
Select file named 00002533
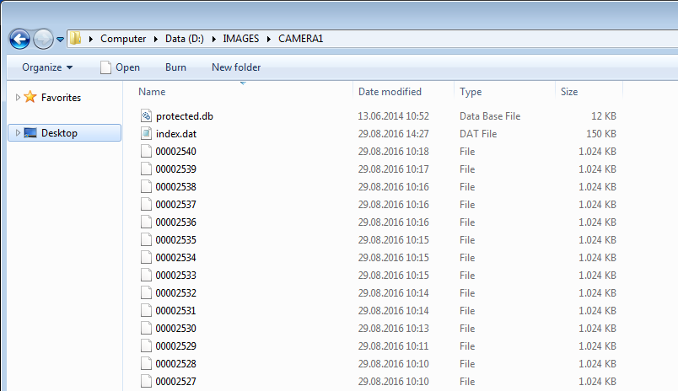pyautogui.click(x=175, y=276)
